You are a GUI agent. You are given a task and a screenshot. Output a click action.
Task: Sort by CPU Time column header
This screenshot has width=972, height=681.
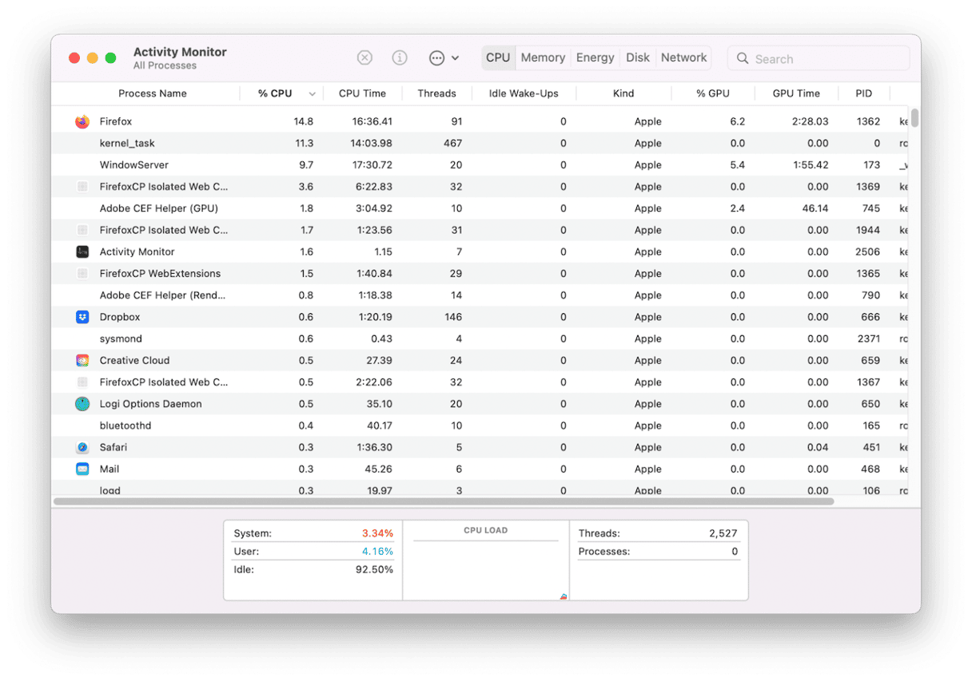362,93
